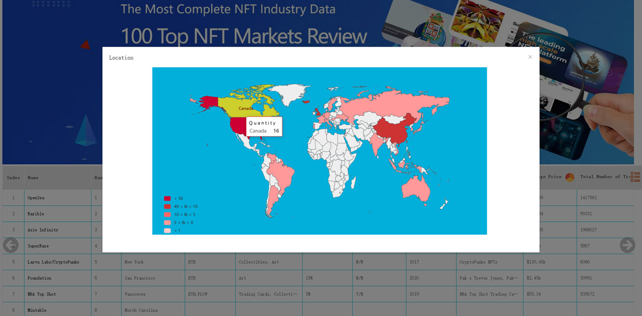Click the Larva Labs/CryptoPunks name cell
Image resolution: width=642 pixels, height=316 pixels.
58,262
